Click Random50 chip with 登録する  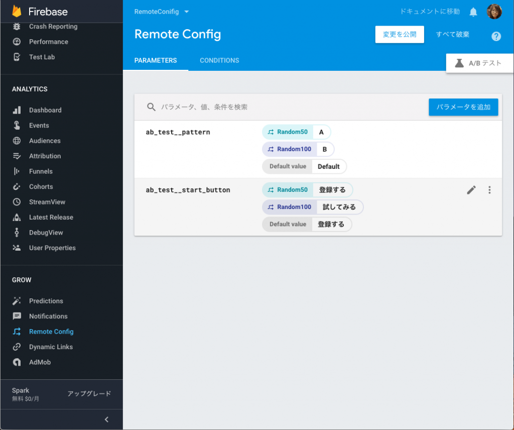point(307,190)
